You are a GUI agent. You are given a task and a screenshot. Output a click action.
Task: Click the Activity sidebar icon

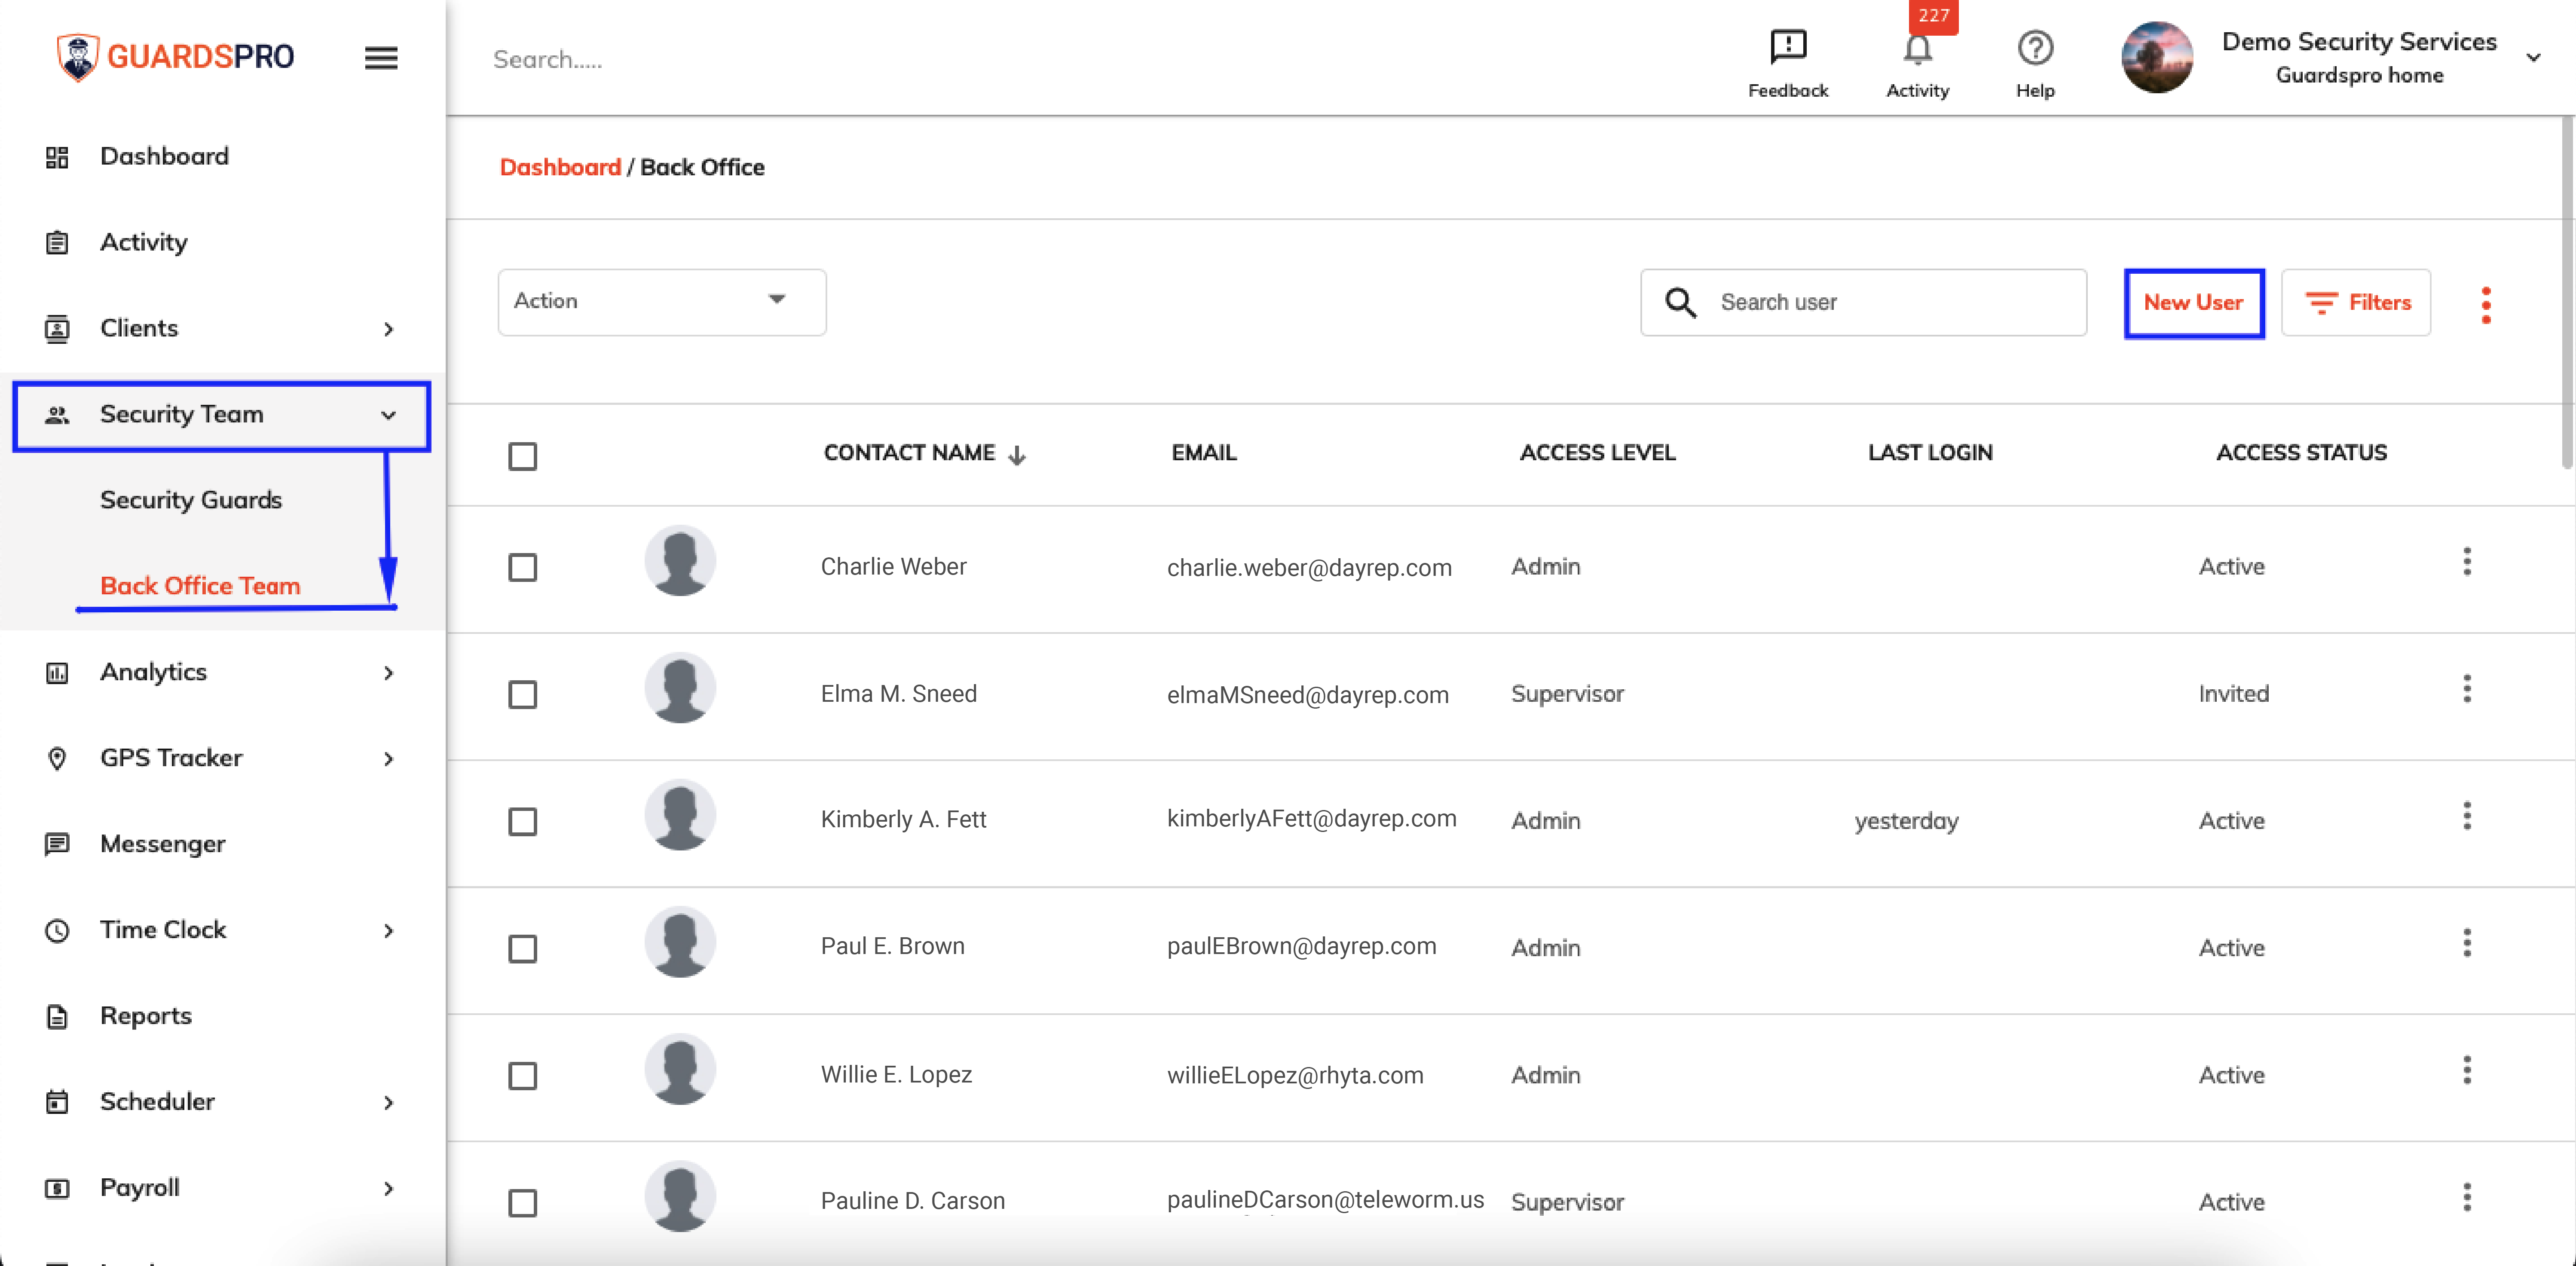[57, 243]
